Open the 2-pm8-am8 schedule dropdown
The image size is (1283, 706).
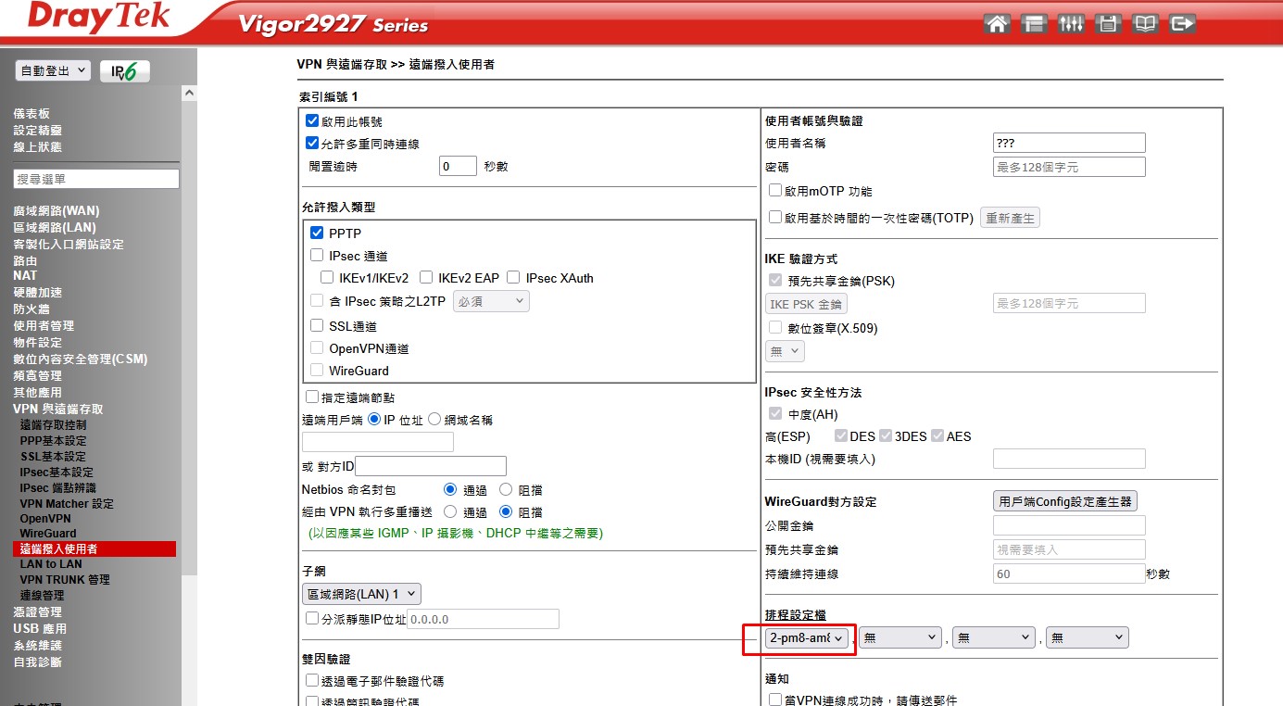(x=807, y=637)
